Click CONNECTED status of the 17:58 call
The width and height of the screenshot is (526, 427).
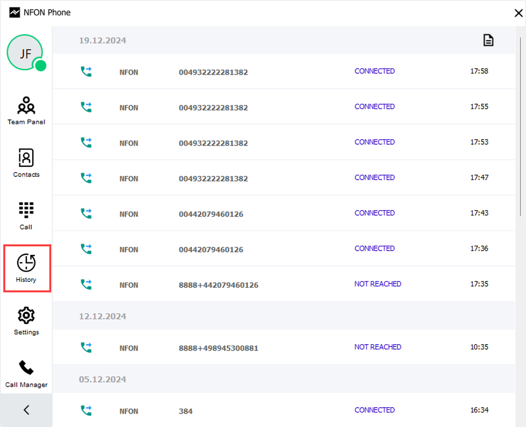374,71
